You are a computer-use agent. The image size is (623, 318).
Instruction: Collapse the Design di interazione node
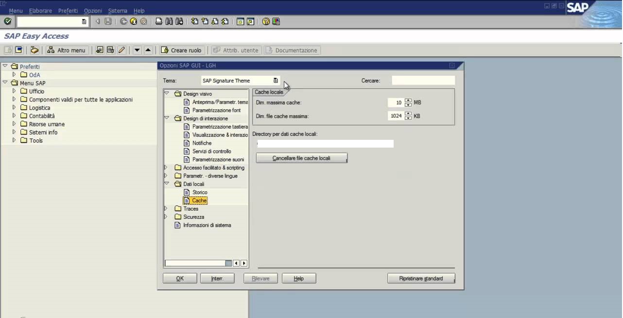[x=166, y=118]
